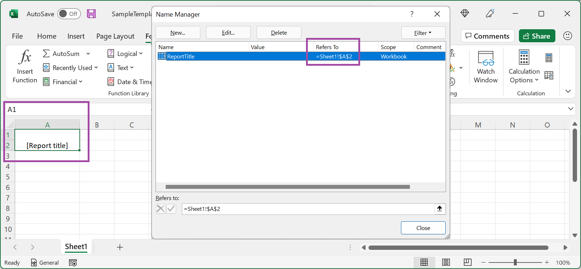The width and height of the screenshot is (581, 269).
Task: Open the Page Layout tab
Action: (x=115, y=36)
